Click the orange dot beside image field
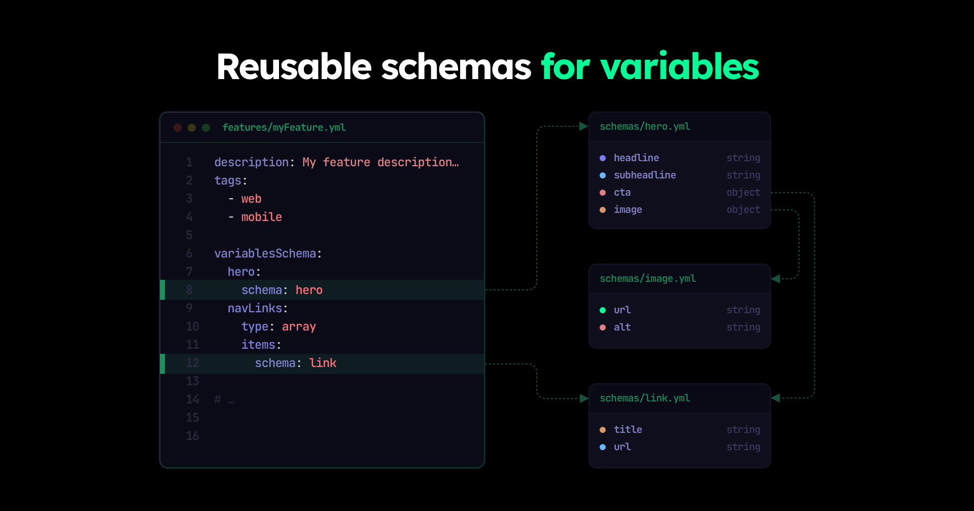 603,210
